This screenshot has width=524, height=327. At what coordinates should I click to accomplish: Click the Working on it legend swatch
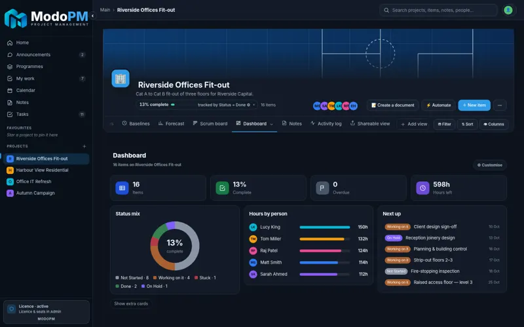pos(155,277)
